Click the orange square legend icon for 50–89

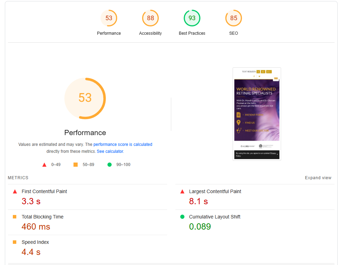[76, 165]
